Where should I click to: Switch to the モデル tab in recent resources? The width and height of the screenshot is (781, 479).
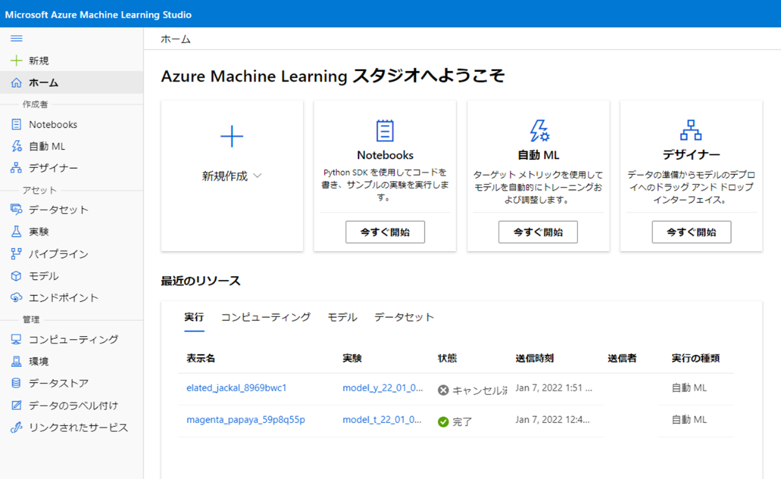(x=343, y=317)
